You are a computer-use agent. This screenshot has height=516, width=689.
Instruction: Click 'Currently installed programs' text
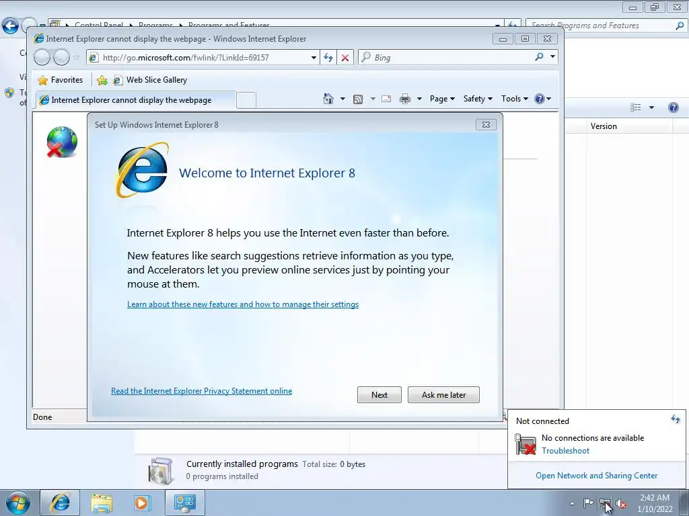click(x=242, y=464)
